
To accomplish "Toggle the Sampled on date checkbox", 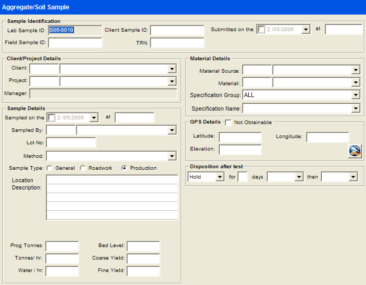I will (51, 117).
